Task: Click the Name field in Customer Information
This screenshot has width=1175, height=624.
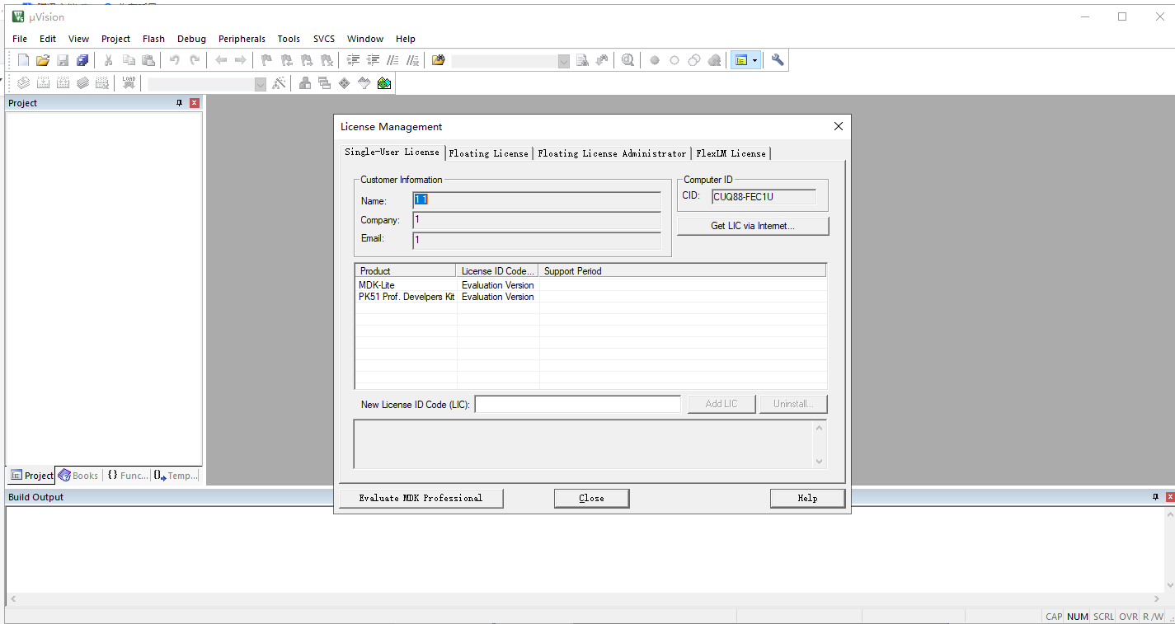Action: coord(537,200)
